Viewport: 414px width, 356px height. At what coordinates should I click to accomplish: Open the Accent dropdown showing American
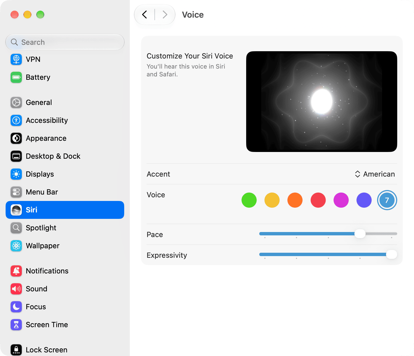[x=375, y=174]
